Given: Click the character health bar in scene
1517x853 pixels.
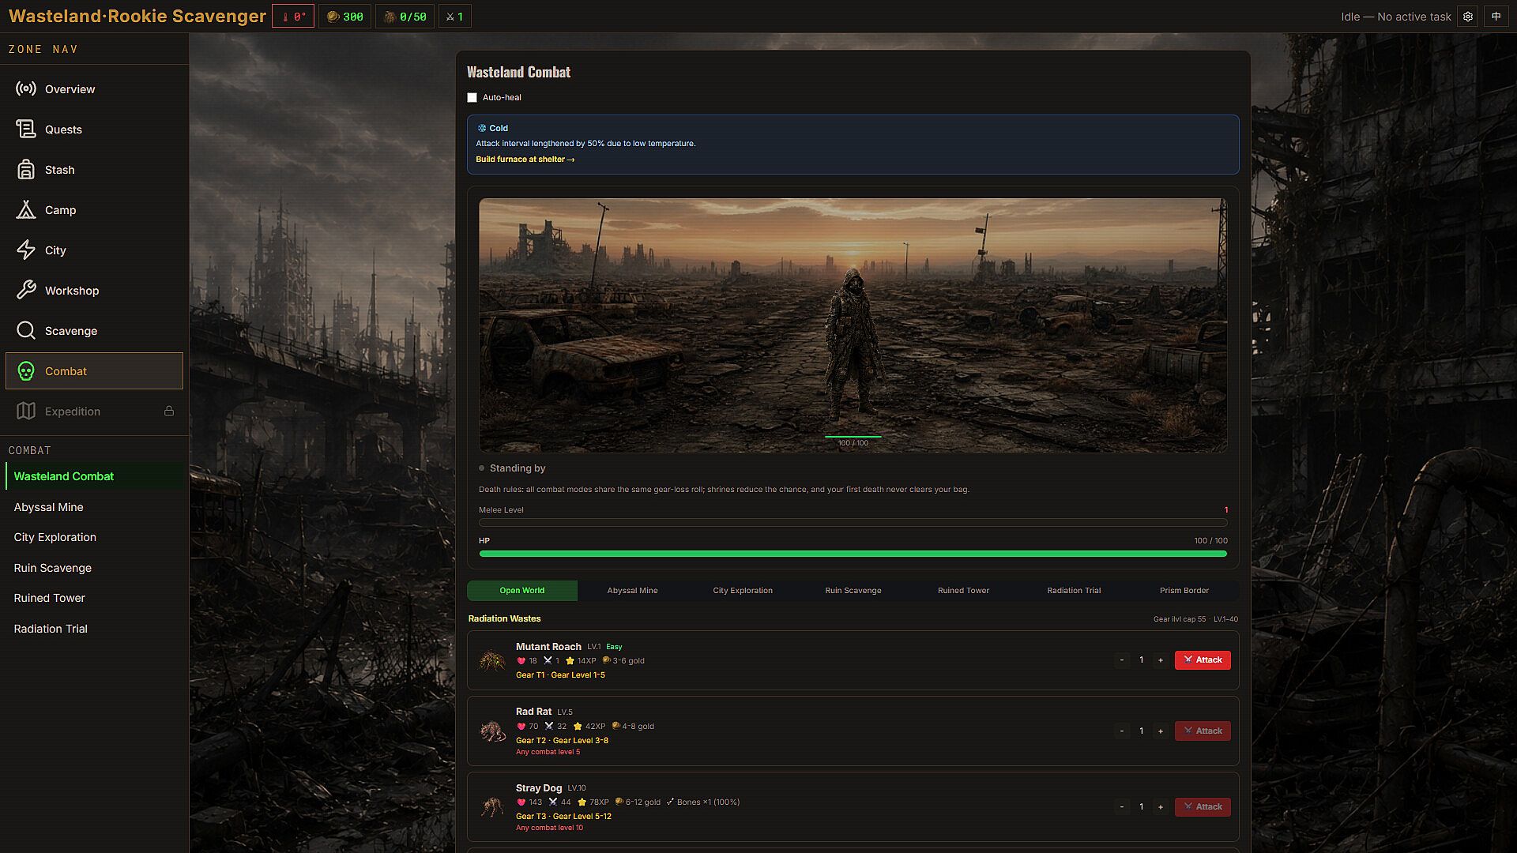Looking at the screenshot, I should 853,436.
